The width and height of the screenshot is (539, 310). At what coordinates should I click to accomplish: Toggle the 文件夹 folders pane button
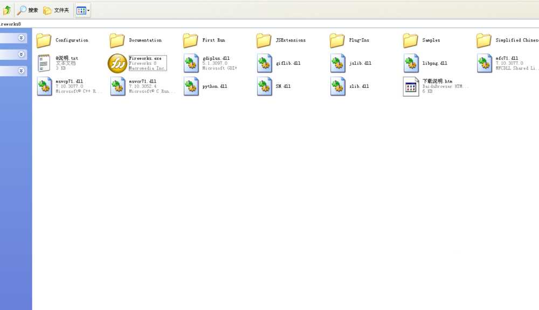[x=56, y=10]
